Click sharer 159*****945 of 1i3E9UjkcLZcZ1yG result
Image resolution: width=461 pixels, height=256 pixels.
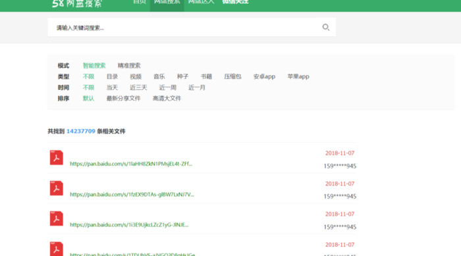(x=340, y=227)
